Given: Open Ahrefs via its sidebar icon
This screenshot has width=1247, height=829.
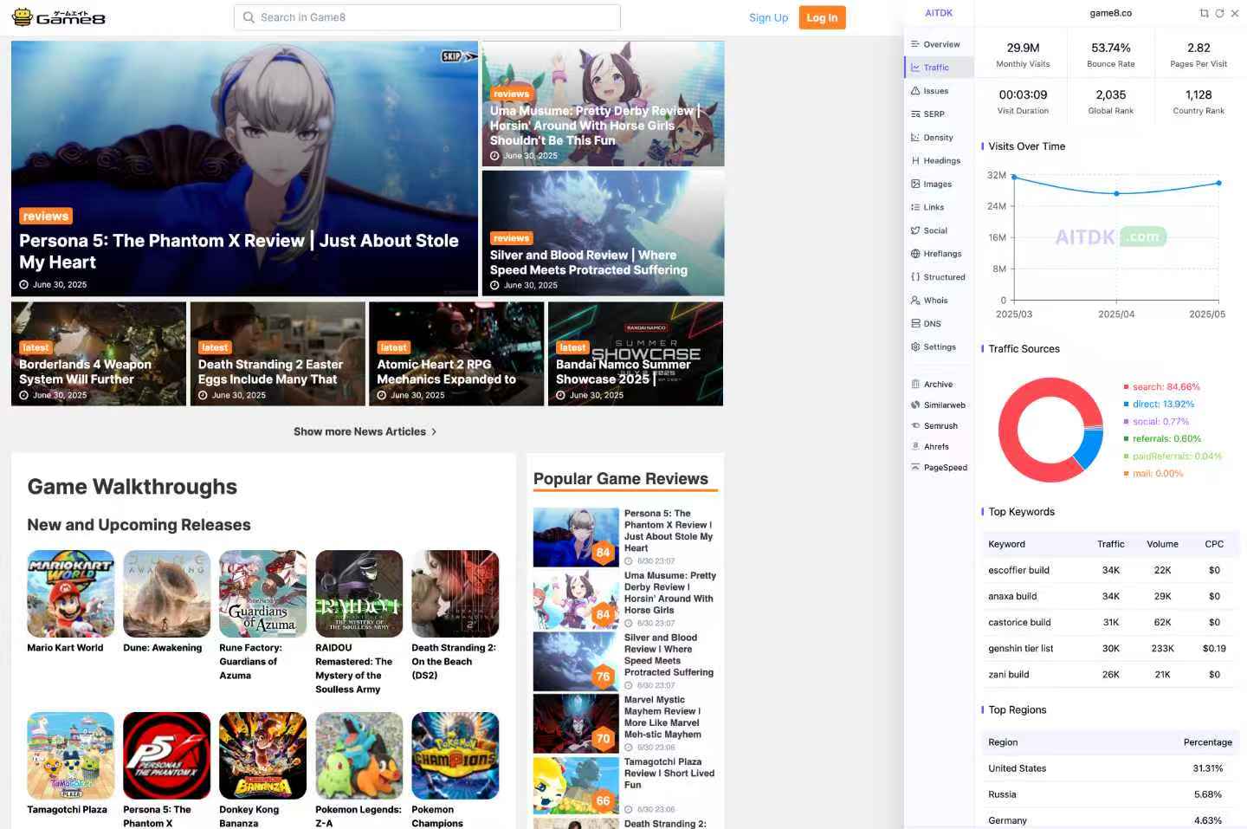Looking at the screenshot, I should point(915,446).
